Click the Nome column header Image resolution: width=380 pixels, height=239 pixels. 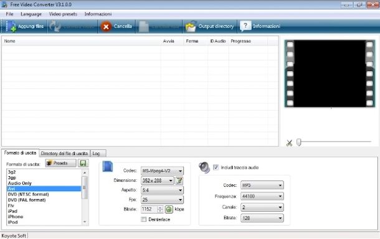81,41
